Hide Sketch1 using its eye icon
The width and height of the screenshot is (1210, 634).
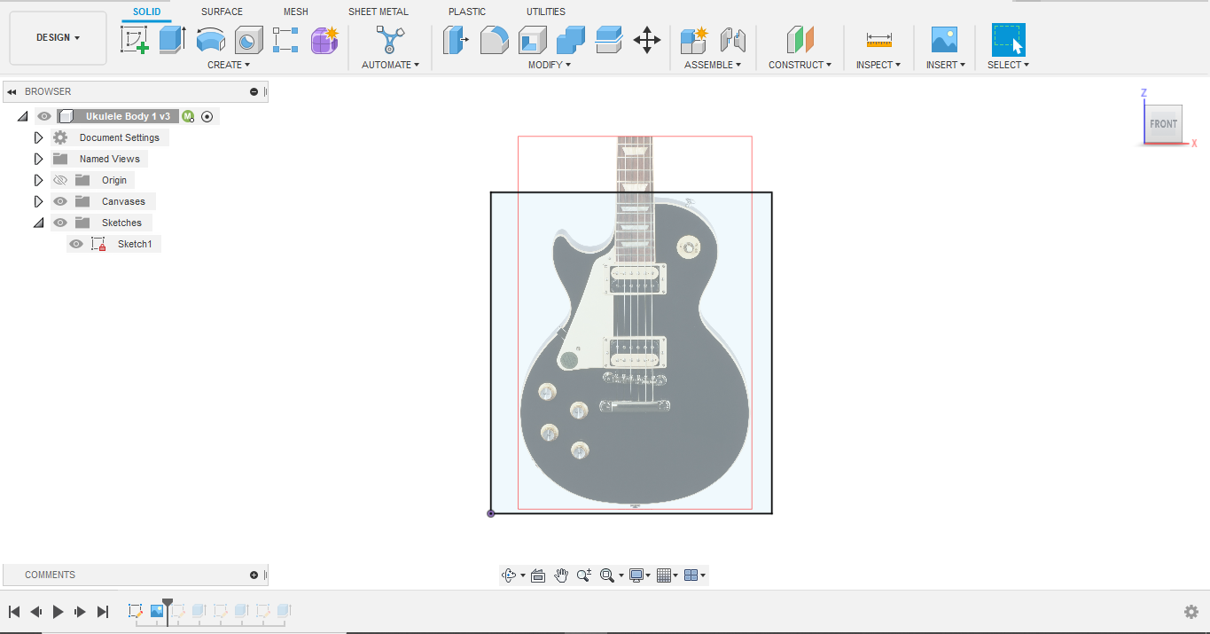(x=76, y=244)
